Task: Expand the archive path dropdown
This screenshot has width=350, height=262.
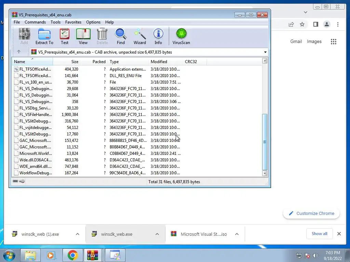Action: pyautogui.click(x=265, y=52)
